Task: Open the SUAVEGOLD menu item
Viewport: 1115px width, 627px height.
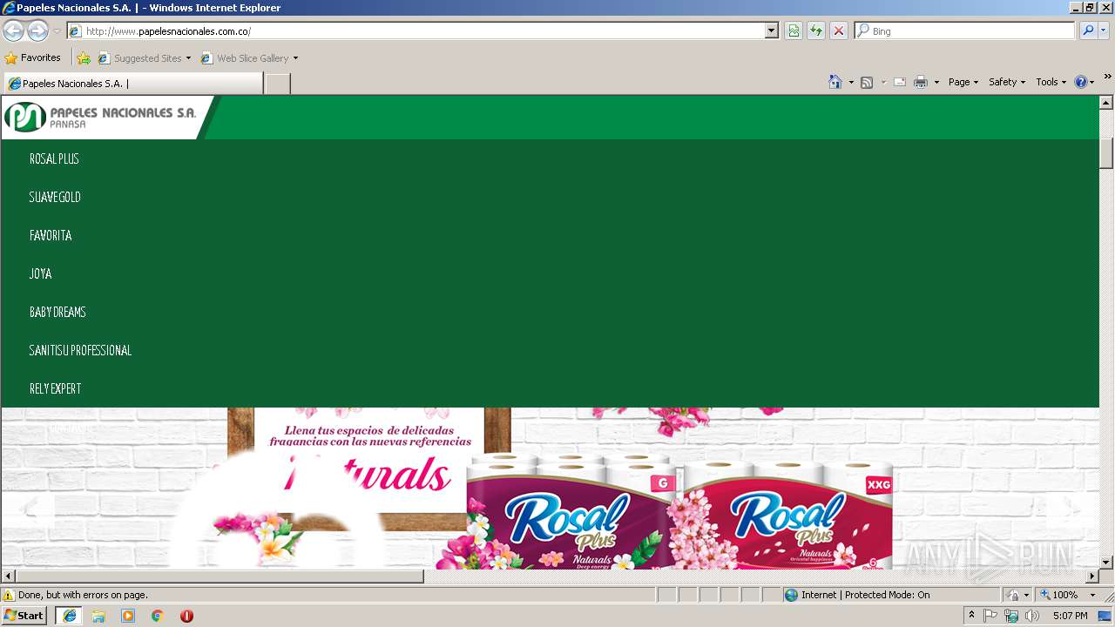Action: point(55,198)
